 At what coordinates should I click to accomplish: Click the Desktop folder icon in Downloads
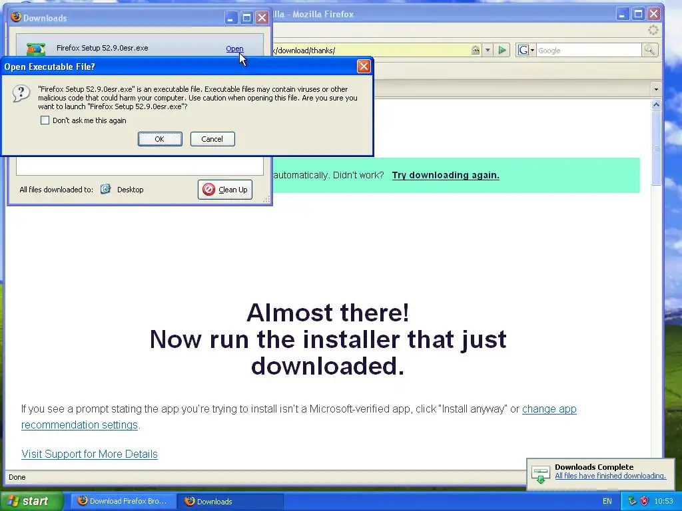[x=105, y=189]
